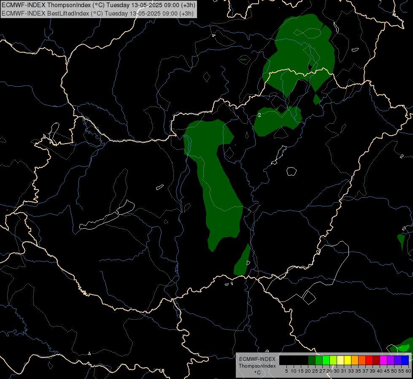Click the legend value label 35
The image size is (413, 379).
(x=358, y=371)
